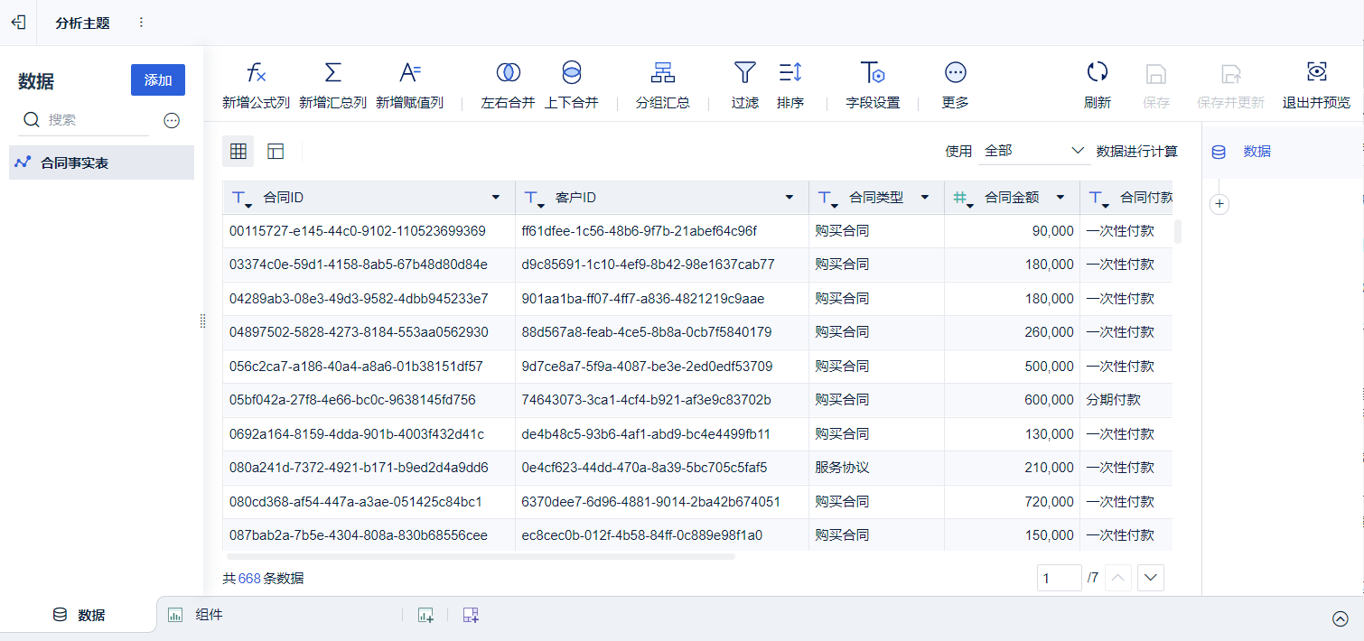Click 退出并预览 to exit and preview

click(1316, 86)
